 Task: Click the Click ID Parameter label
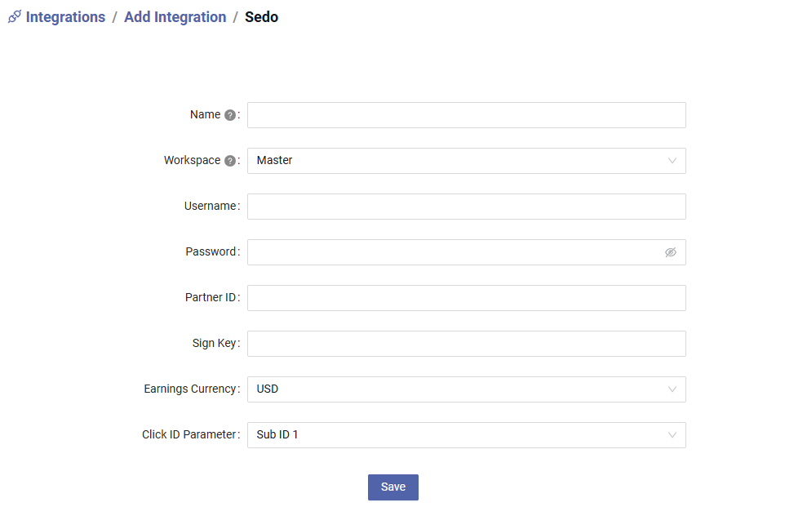pyautogui.click(x=188, y=434)
